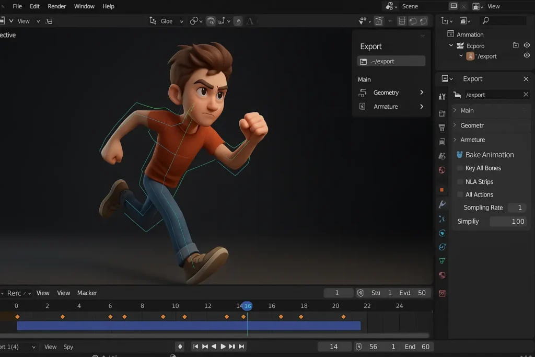This screenshot has width=535, height=357.
Task: Open the Tool properties tab icon
Action: [442, 96]
